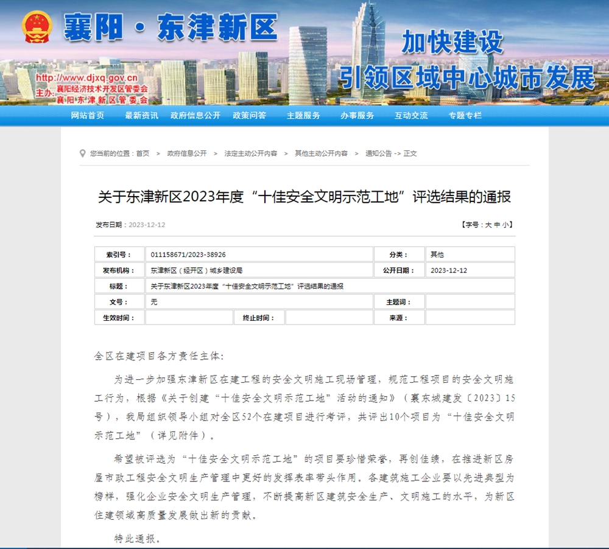Click the location pin icon in breadcrumb
This screenshot has width=609, height=549.
pyautogui.click(x=83, y=153)
